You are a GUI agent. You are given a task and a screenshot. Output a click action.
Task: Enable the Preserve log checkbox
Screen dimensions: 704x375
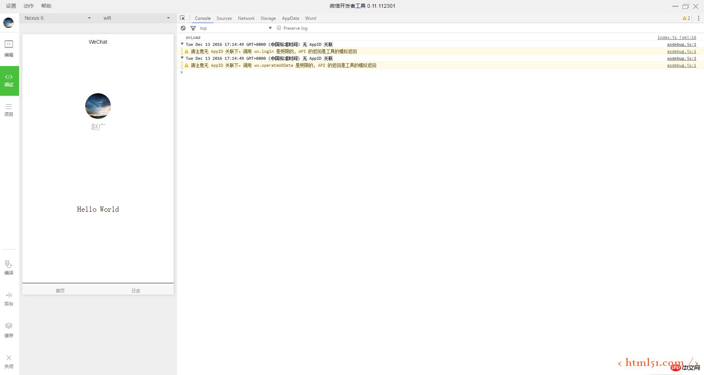click(x=279, y=28)
